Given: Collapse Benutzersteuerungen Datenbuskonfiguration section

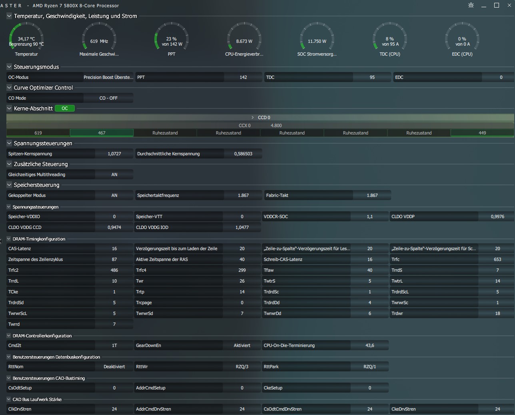Looking at the screenshot, I should point(9,357).
